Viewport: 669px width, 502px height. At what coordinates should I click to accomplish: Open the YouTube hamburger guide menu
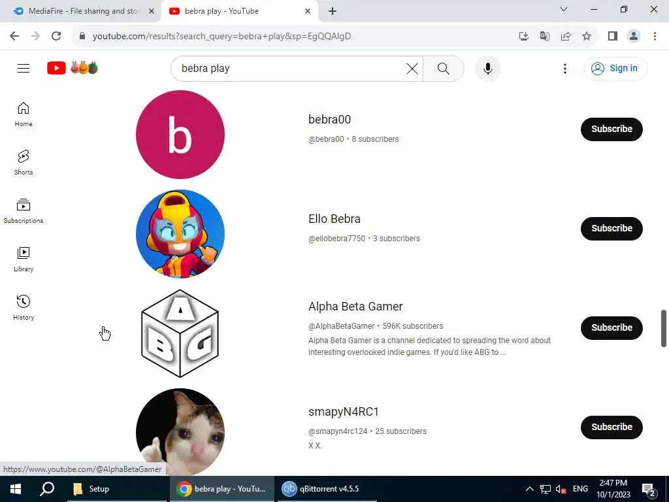[x=24, y=68]
